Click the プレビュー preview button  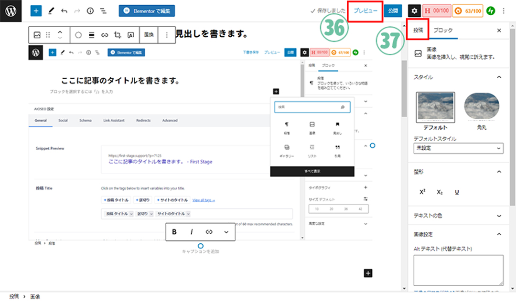click(x=365, y=10)
